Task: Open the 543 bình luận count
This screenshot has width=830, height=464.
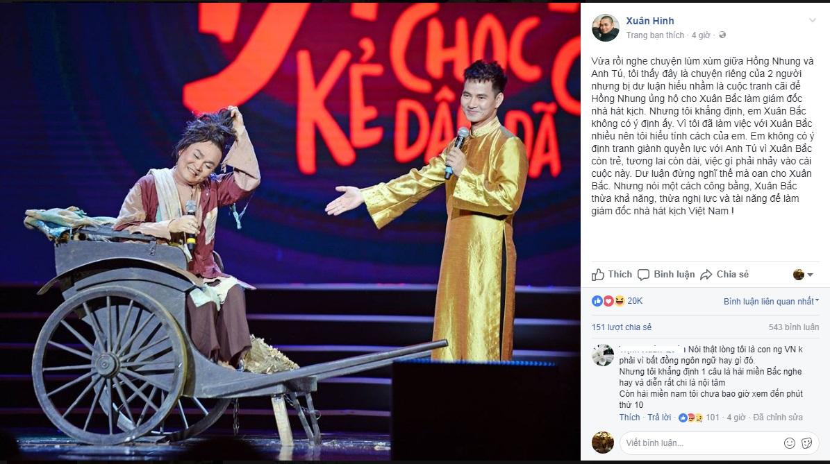Action: pos(793,327)
